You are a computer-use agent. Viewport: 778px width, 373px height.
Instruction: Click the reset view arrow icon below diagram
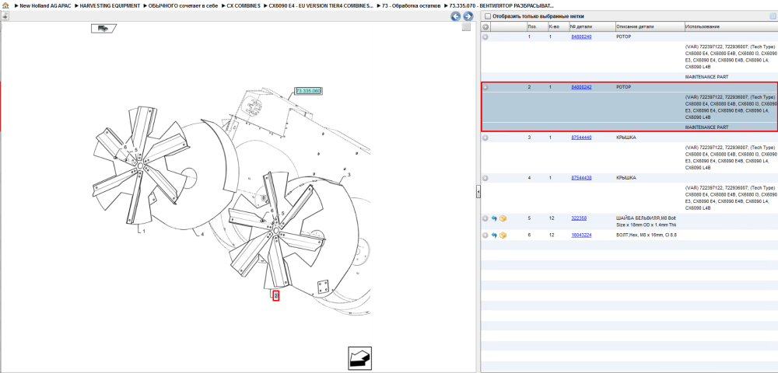pyautogui.click(x=359, y=358)
